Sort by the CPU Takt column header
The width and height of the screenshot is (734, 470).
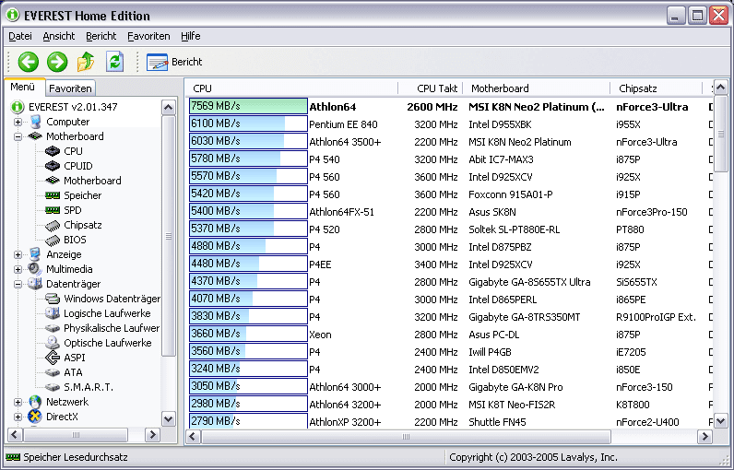tap(430, 88)
